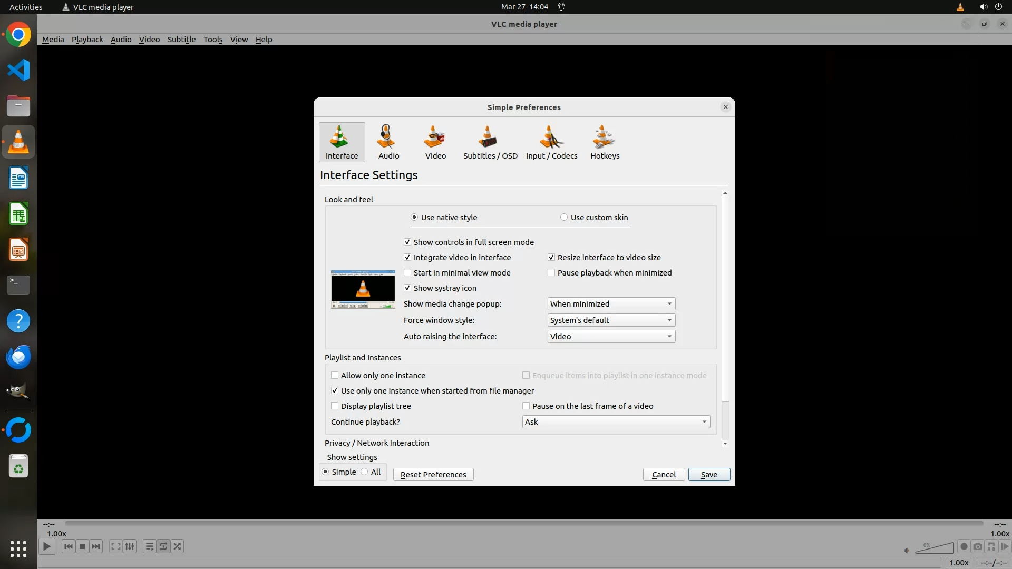Expand the Continue playback dropdown

[x=616, y=422]
